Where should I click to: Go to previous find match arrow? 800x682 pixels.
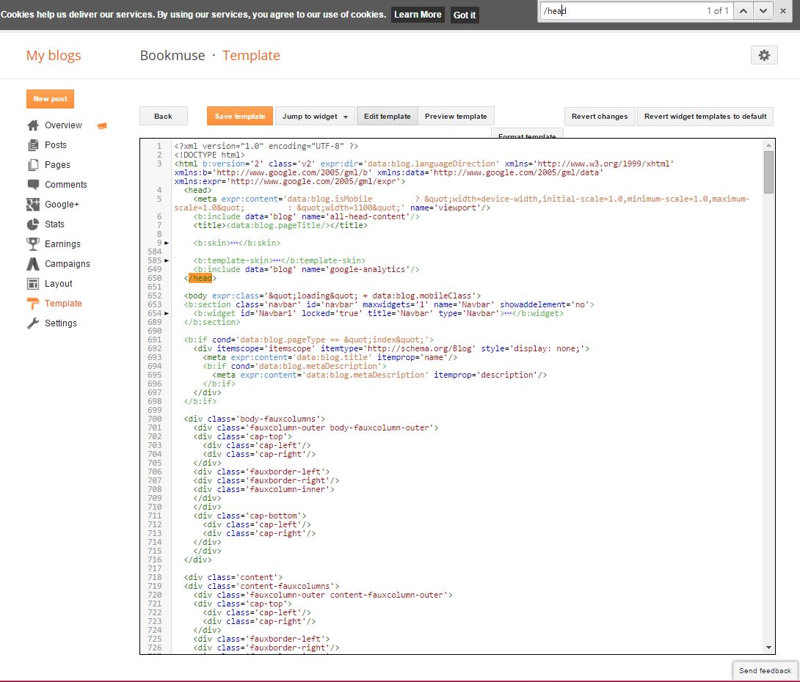point(743,11)
